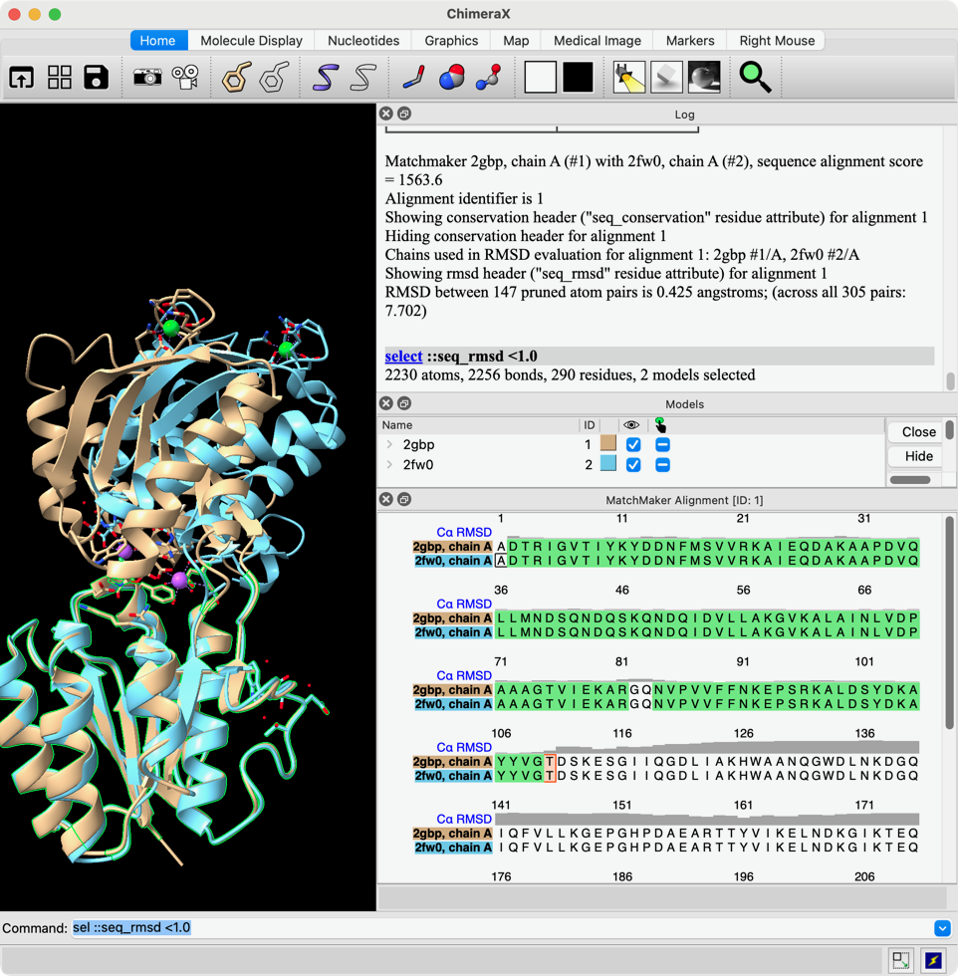Click the Save session disk icon
Image resolution: width=958 pixels, height=976 pixels.
coord(97,78)
